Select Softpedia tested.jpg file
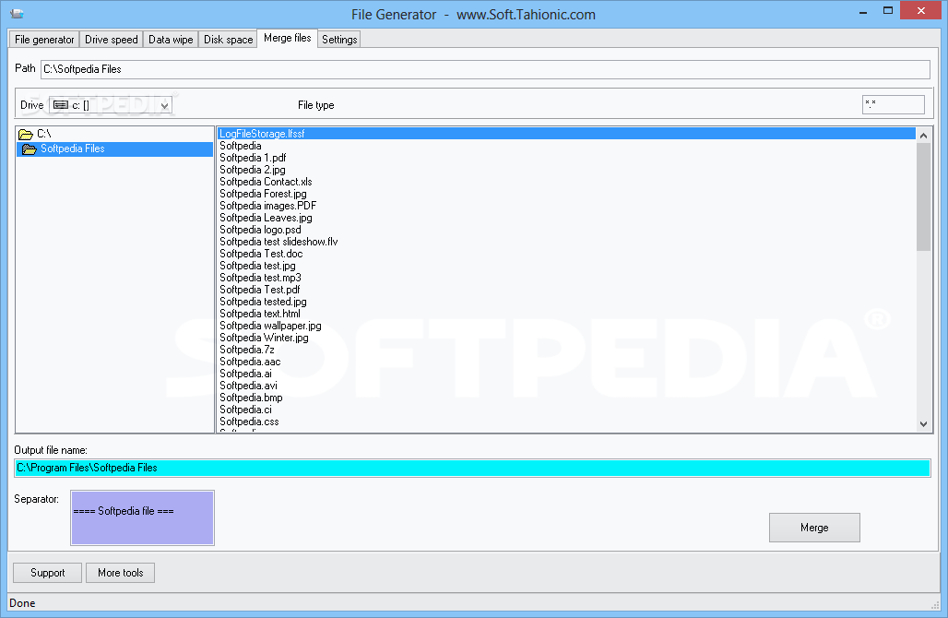 (x=566, y=302)
